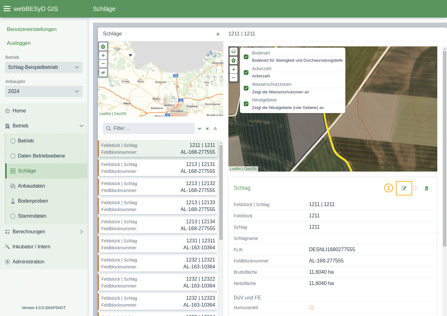Screen dimensions: 447x316
Task: Click into the Filter input field
Action: pos(149,128)
